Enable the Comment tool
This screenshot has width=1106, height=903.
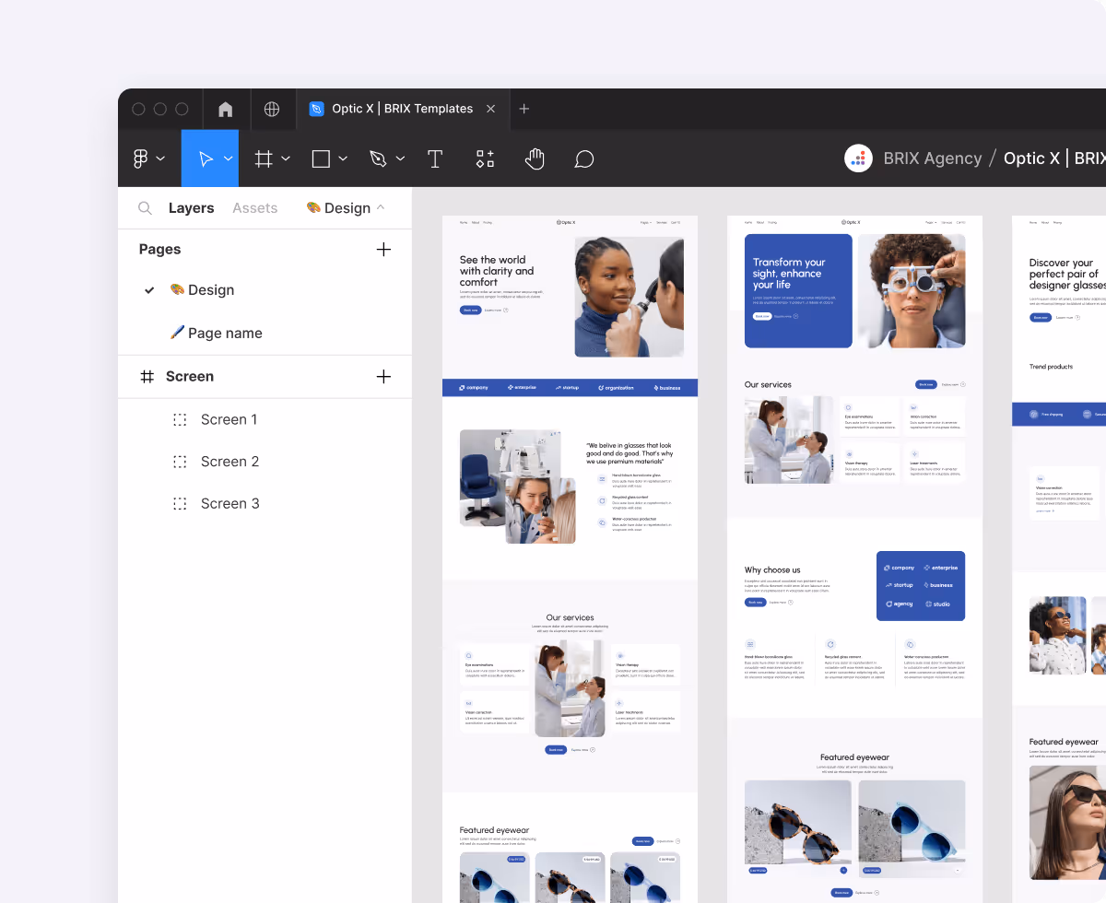point(583,158)
